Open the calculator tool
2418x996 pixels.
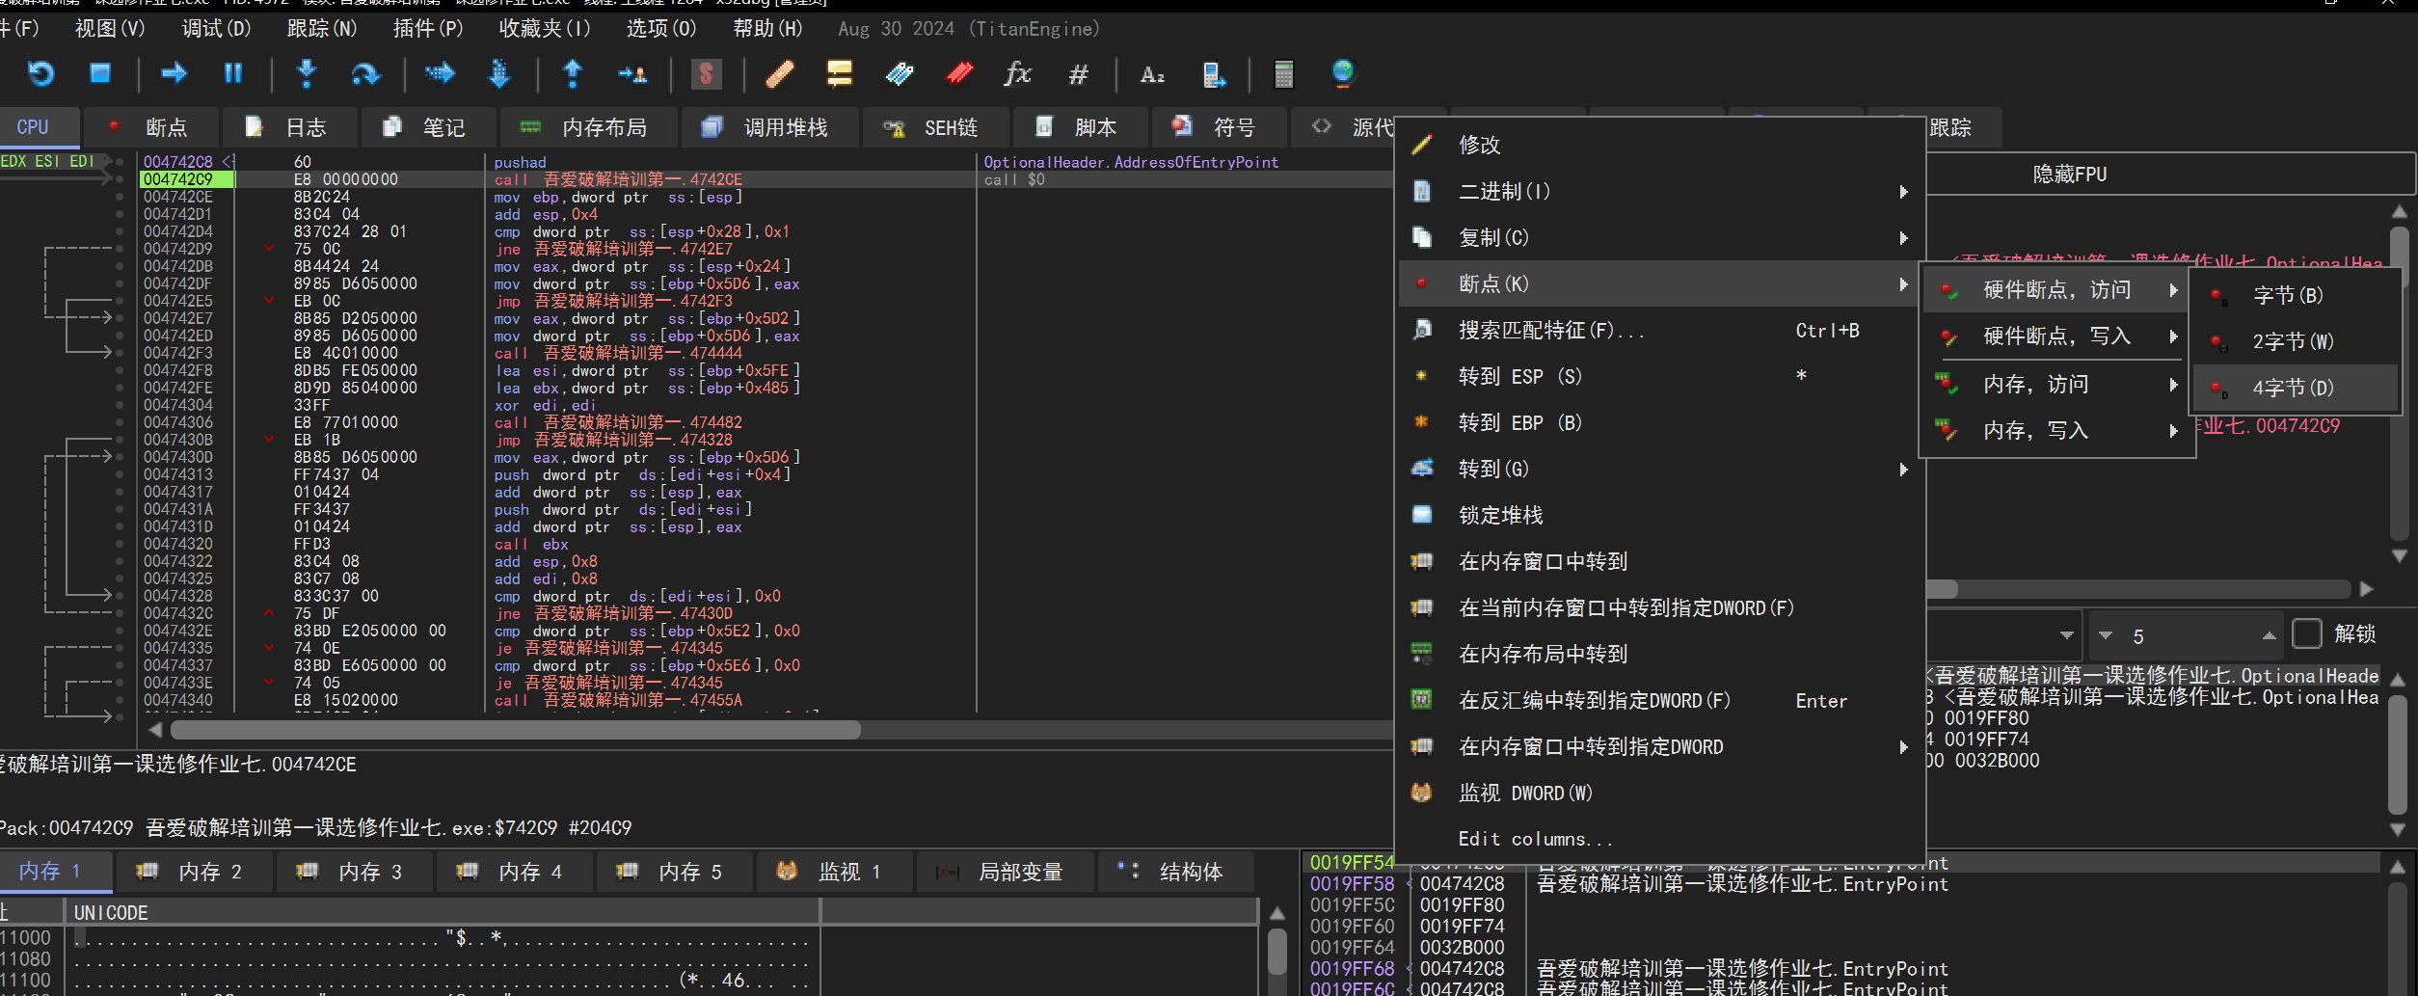[x=1284, y=73]
